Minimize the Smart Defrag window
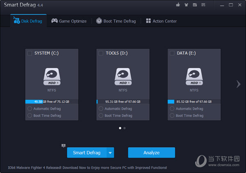The width and height of the screenshot is (246, 173). point(222,5)
